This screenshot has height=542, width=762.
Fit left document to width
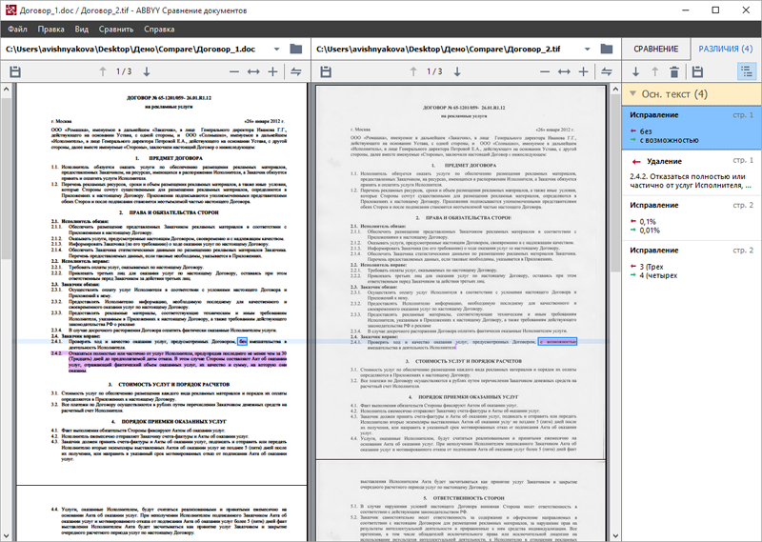tap(253, 72)
